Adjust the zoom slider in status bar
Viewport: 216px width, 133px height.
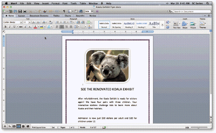point(199,127)
